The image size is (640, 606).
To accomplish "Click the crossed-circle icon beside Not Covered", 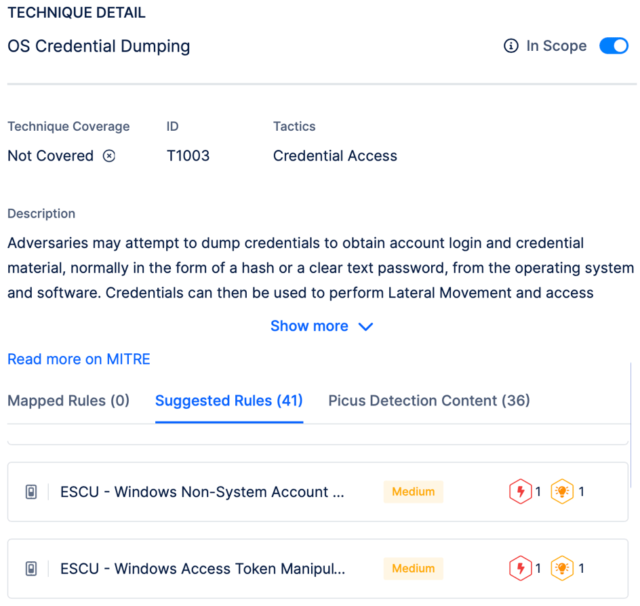I will pyautogui.click(x=109, y=156).
